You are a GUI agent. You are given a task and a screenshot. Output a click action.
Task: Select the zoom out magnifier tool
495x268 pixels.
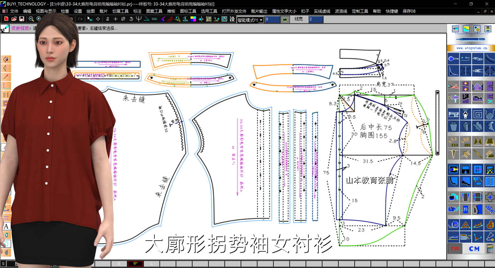tap(31, 19)
